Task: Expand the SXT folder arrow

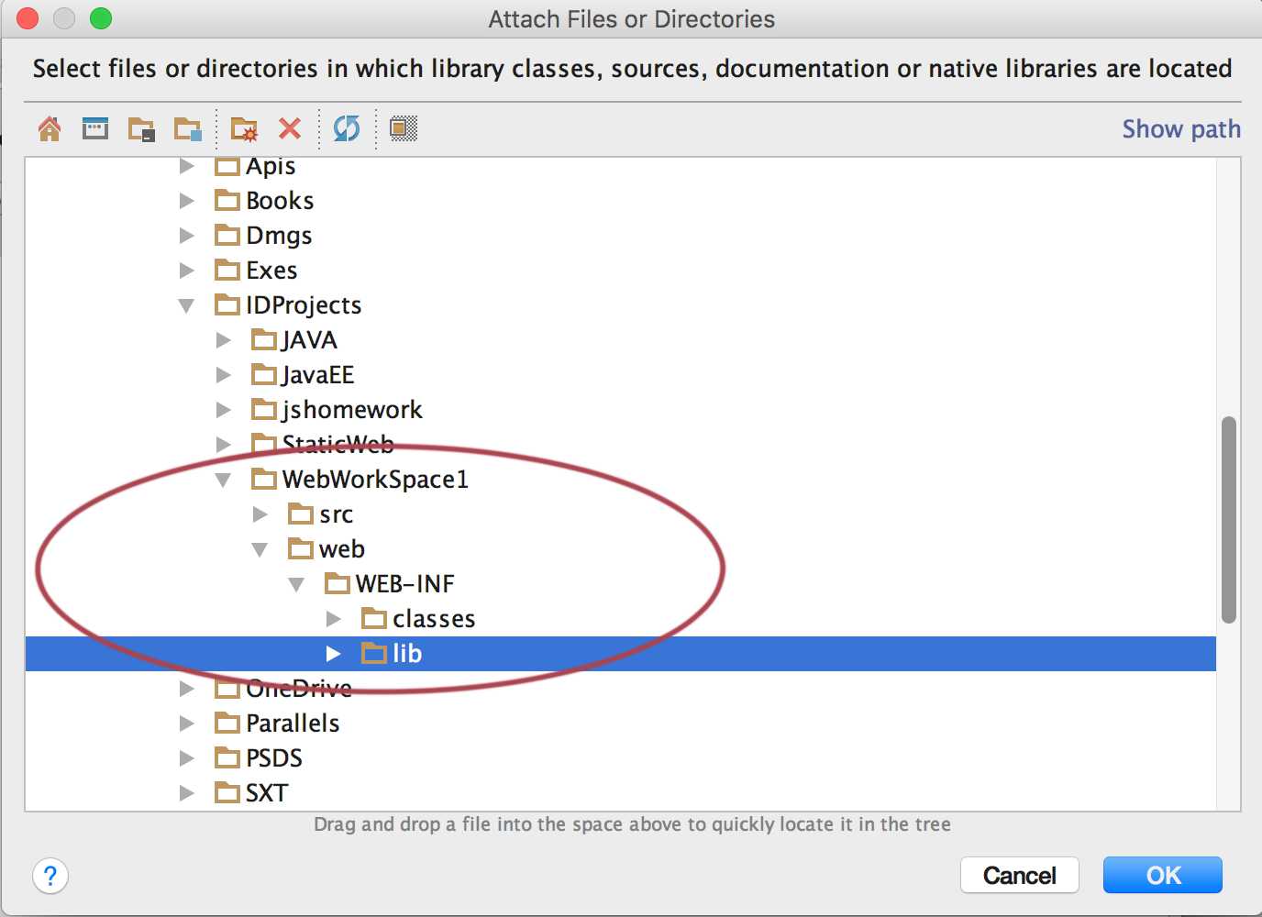Action: pos(187,793)
